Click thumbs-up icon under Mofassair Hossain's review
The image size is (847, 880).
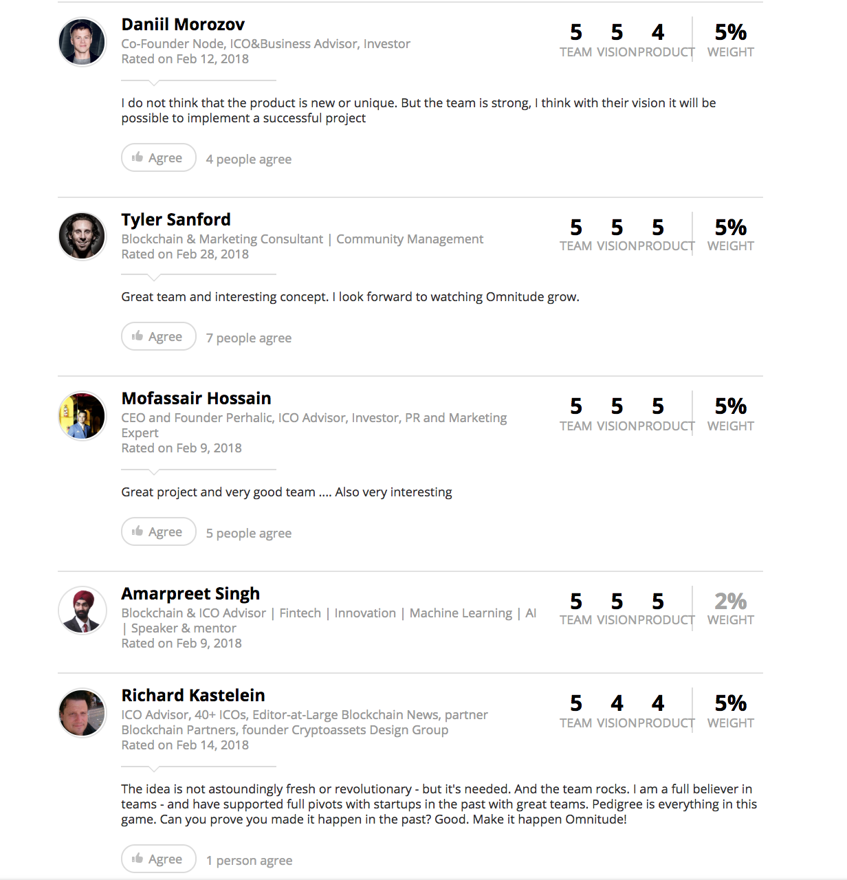coord(137,531)
